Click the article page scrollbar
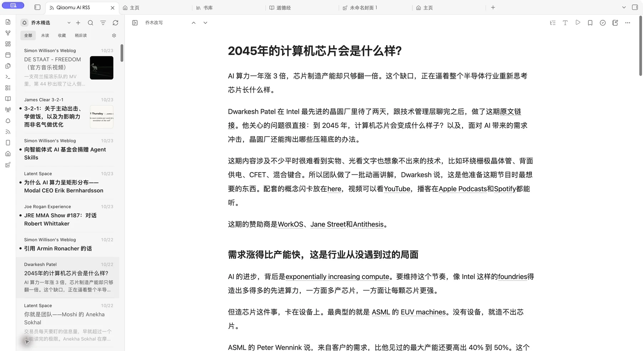The width and height of the screenshot is (643, 351). click(x=640, y=46)
